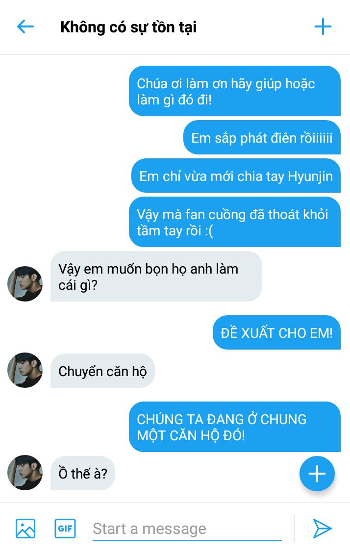Select the 'Vậy em muốn bọn họ' bubble

point(156,277)
